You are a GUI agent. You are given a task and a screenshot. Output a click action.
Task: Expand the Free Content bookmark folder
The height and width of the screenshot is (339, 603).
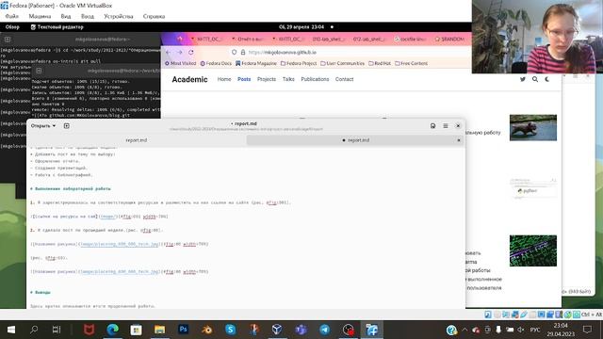[411, 63]
